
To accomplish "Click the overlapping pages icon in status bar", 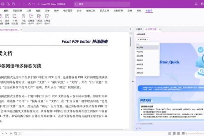I will 15,133.
